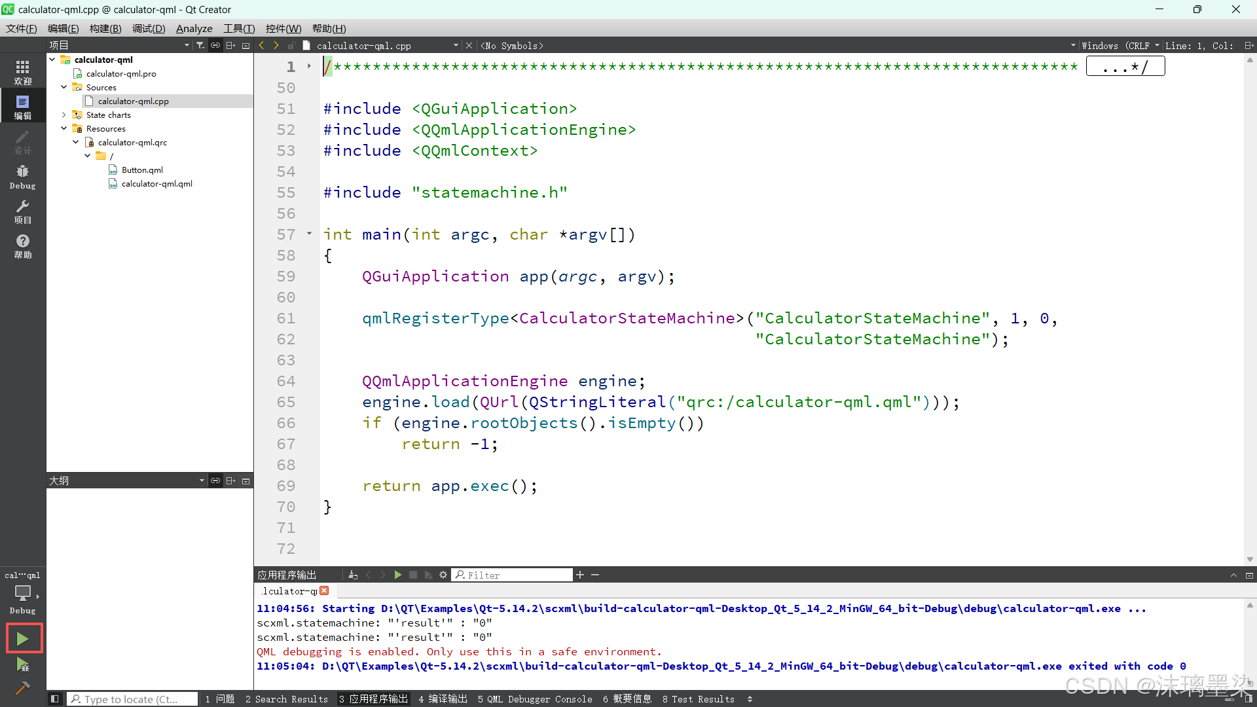Open the 构建(B) menu

pyautogui.click(x=105, y=28)
